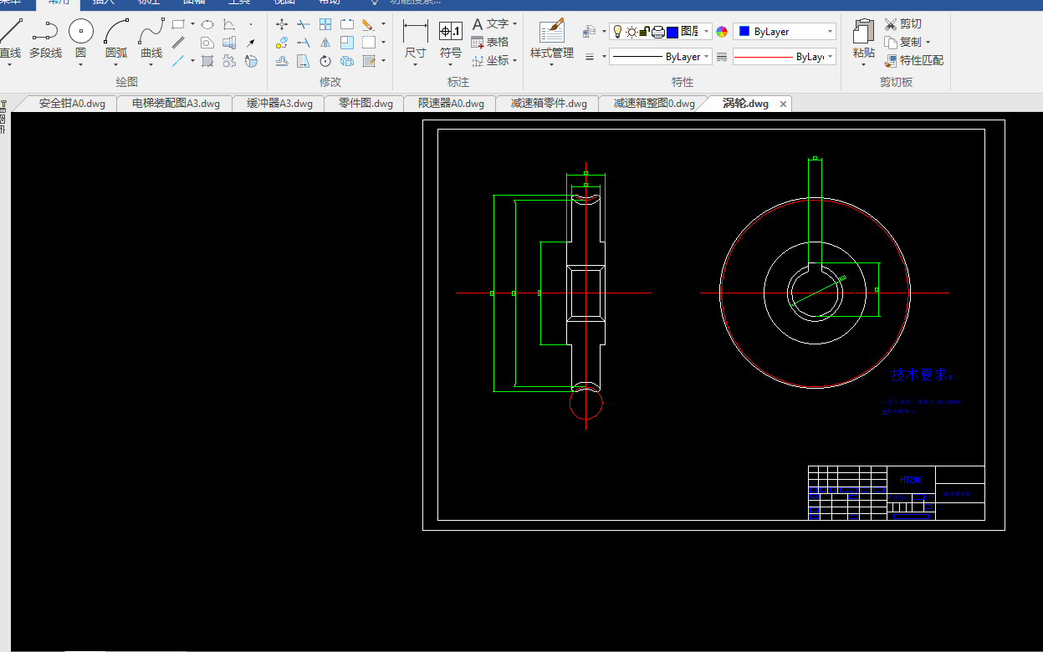Toggle the layer lock padlock icon

point(644,32)
